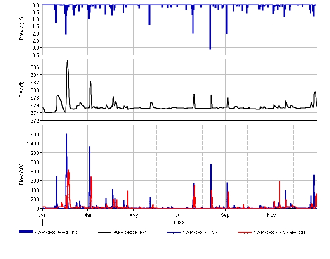Click the 400 tick on the flow axis

click(35, 190)
